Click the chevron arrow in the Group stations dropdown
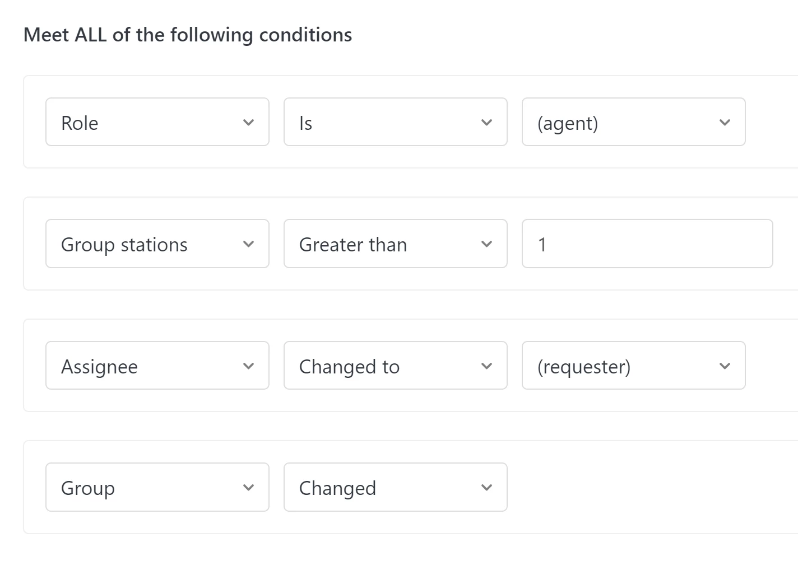Screen dimensions: 798x561 point(249,244)
